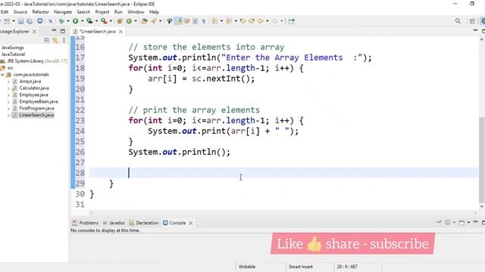The width and height of the screenshot is (485, 272).
Task: Select JRE System Library node
Action: point(33,61)
